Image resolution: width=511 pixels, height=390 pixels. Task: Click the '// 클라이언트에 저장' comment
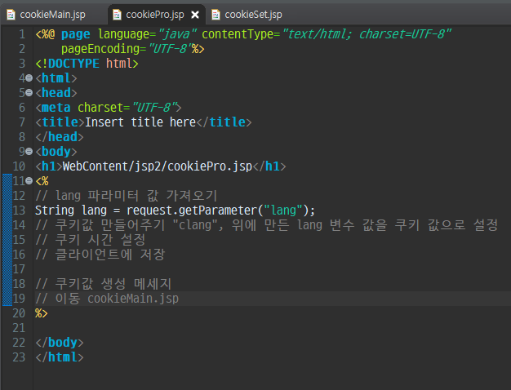tap(100, 255)
